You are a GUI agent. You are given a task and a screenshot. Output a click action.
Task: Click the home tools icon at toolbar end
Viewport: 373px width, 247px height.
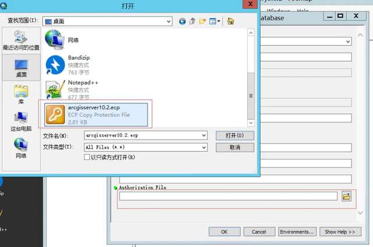click(230, 21)
